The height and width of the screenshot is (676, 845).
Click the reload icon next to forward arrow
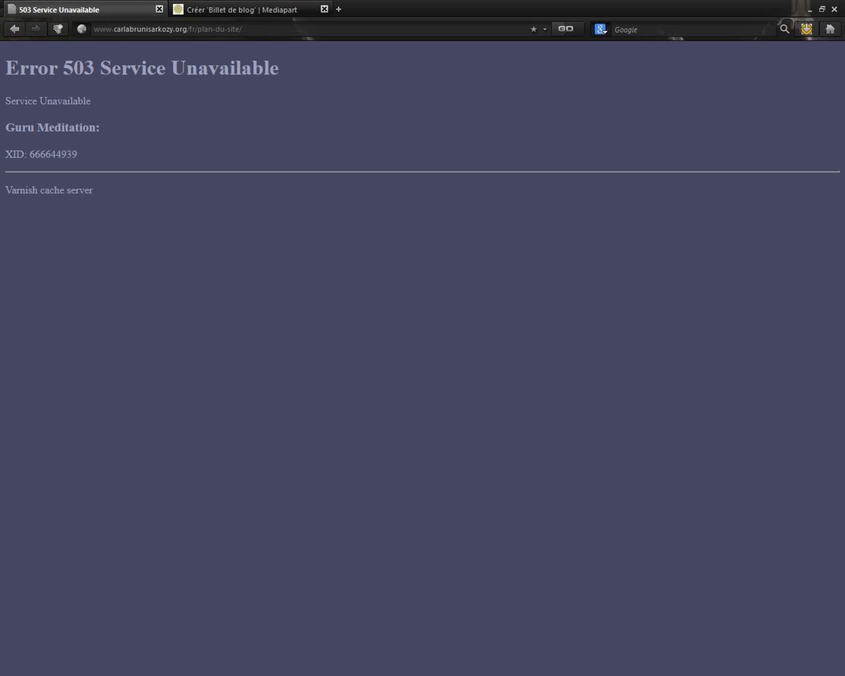58,29
